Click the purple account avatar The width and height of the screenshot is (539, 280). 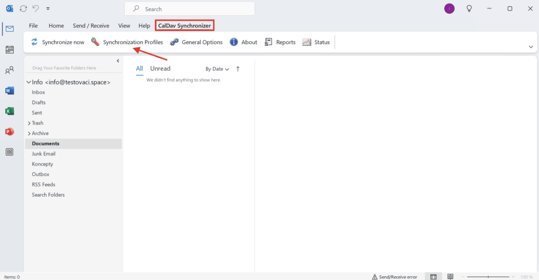pos(450,8)
